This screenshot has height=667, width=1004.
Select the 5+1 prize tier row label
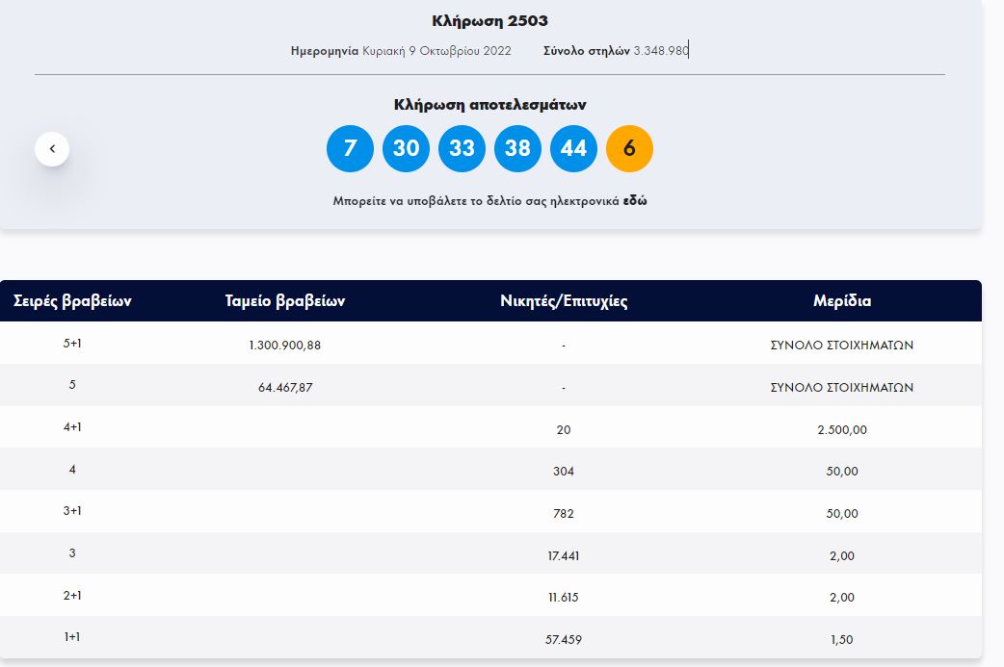[72, 344]
